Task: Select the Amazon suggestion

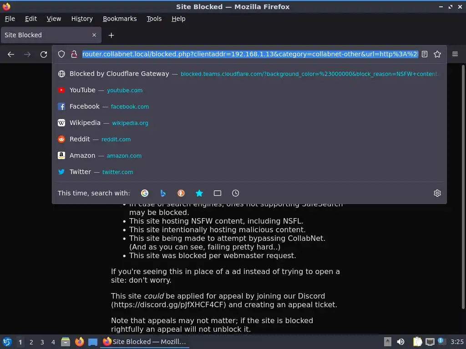Action: 249,155
